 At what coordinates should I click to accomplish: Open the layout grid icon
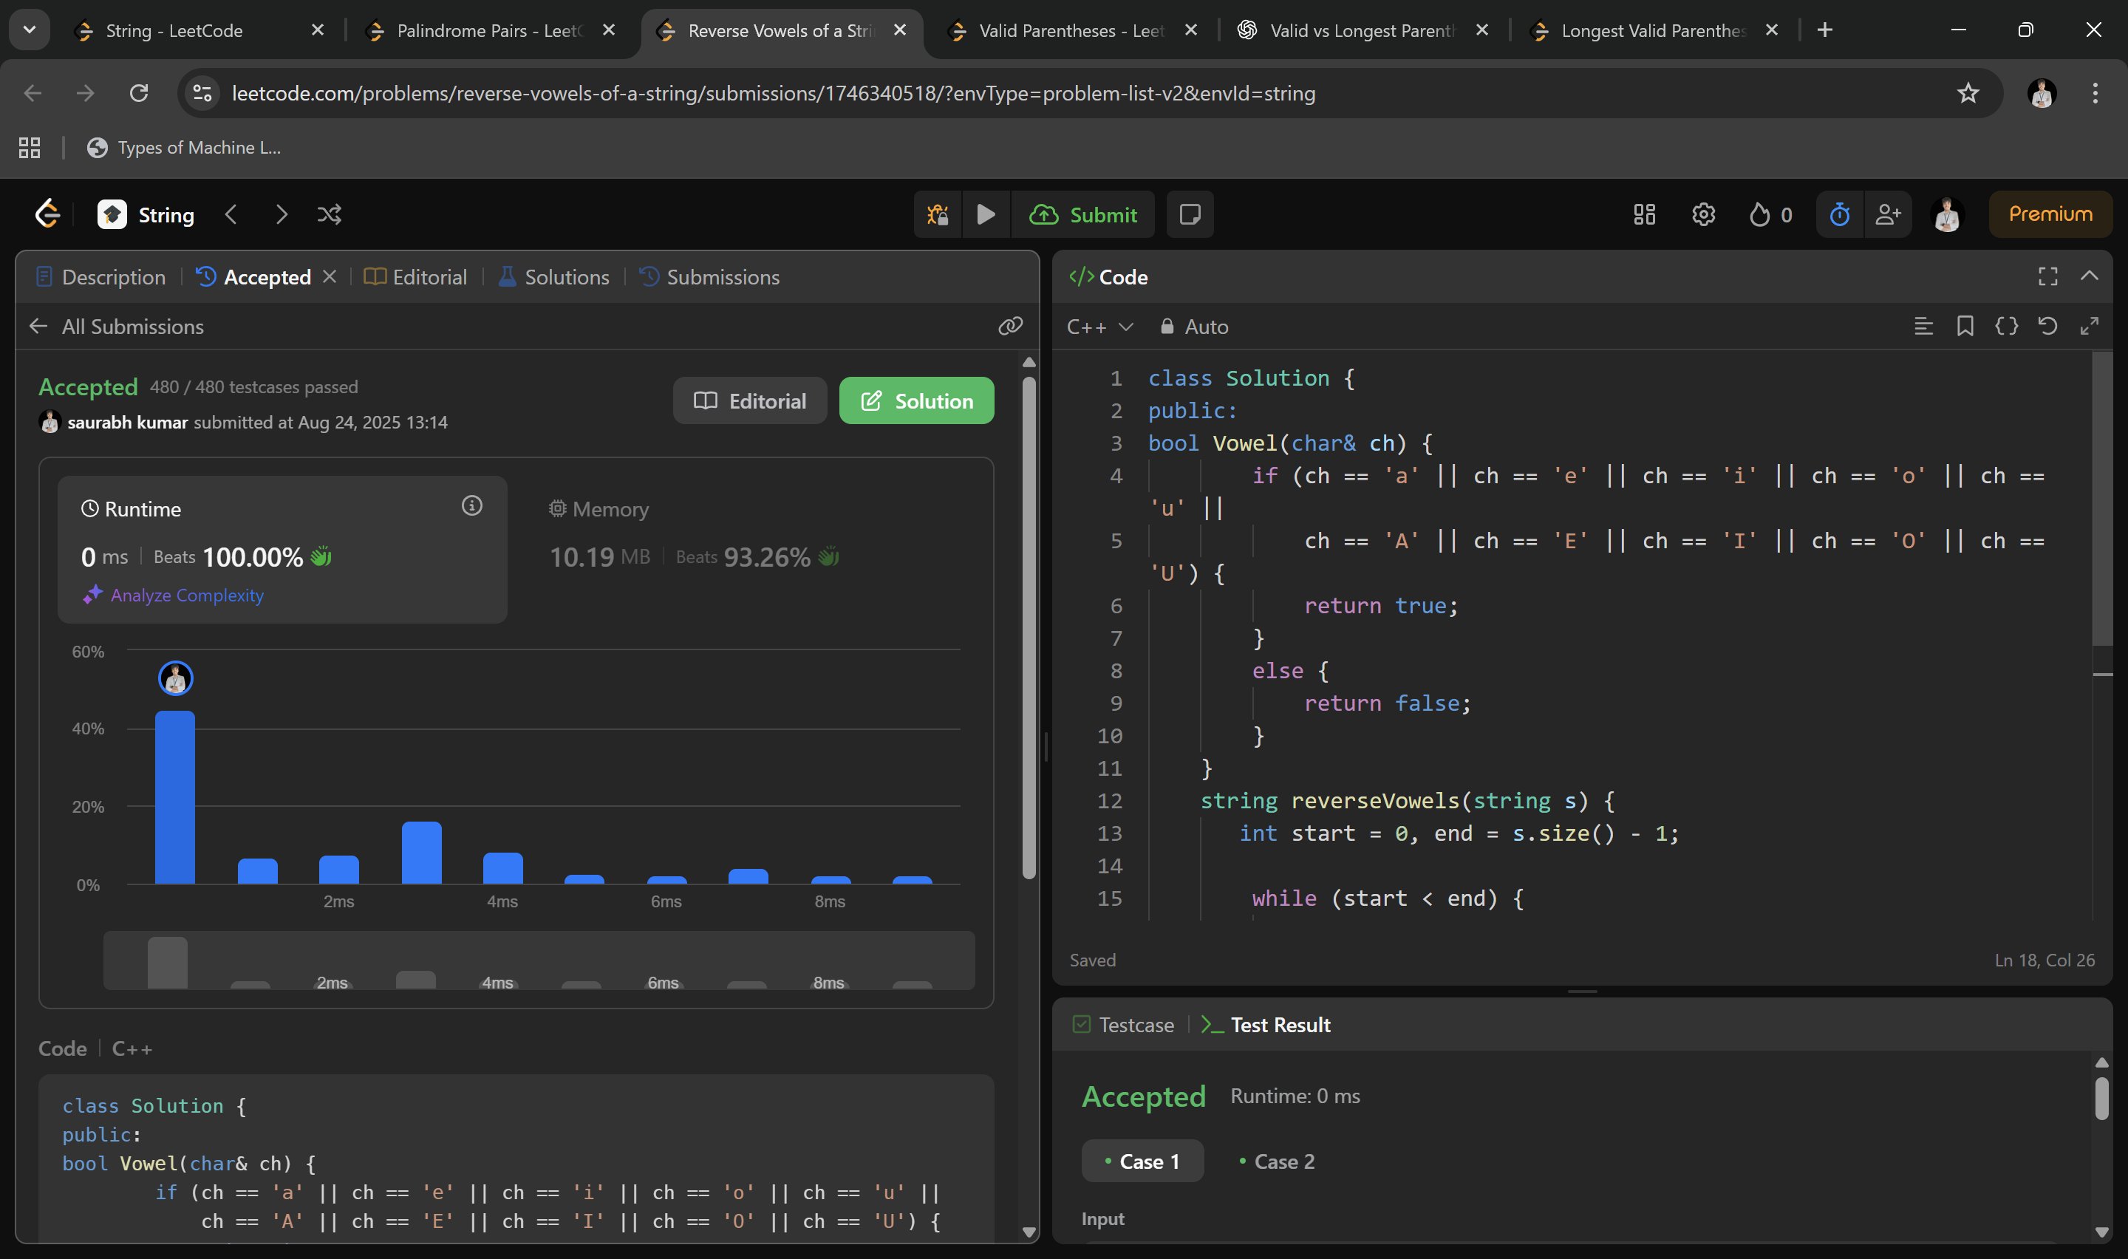1644,215
